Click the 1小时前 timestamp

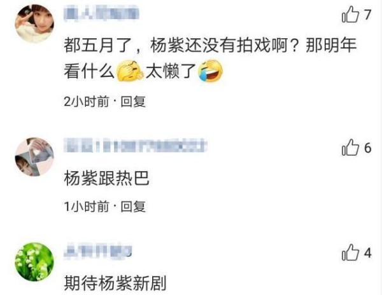tap(86, 207)
